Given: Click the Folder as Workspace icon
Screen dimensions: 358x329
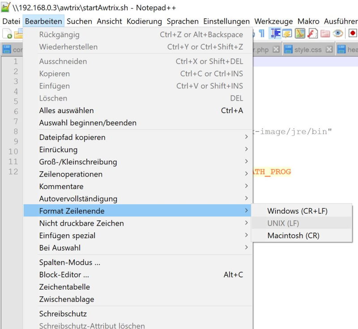Looking at the screenshot, I should coord(325,34).
